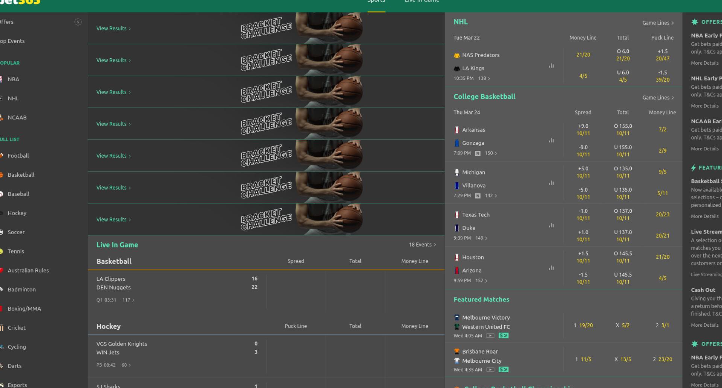Open stats icon for Texas Tech vs Duke
722x388 pixels.
pos(551,226)
